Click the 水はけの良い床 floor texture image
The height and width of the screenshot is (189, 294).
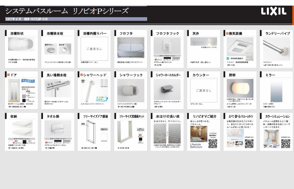coord(167,133)
